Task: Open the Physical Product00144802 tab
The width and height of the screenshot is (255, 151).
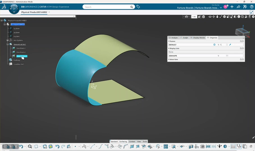Action: coord(34,12)
